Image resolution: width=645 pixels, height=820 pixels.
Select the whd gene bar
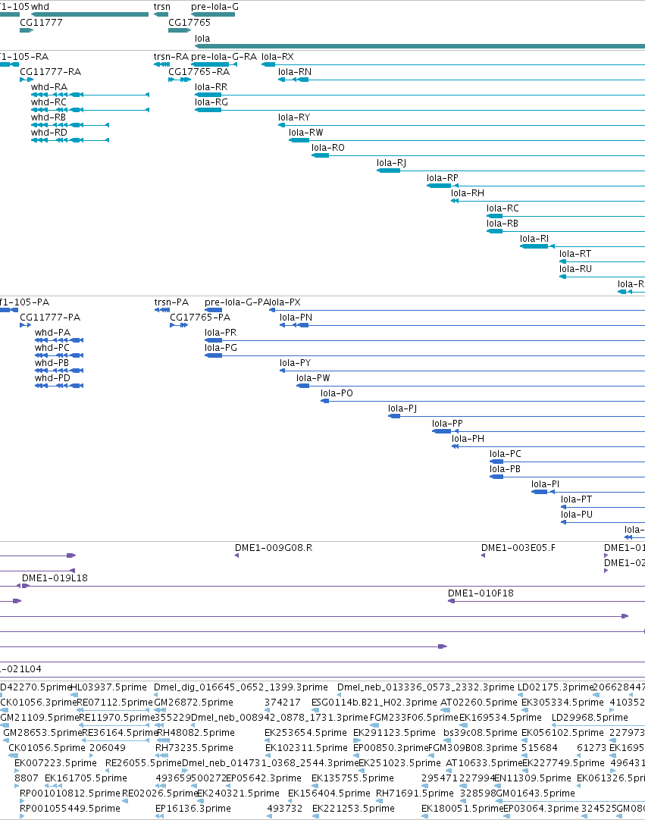coord(89,14)
